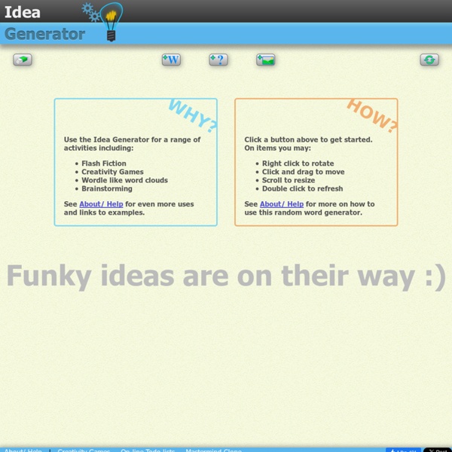The height and width of the screenshot is (452, 452).
Task: Click the "Idea" title text
Action: (x=22, y=12)
